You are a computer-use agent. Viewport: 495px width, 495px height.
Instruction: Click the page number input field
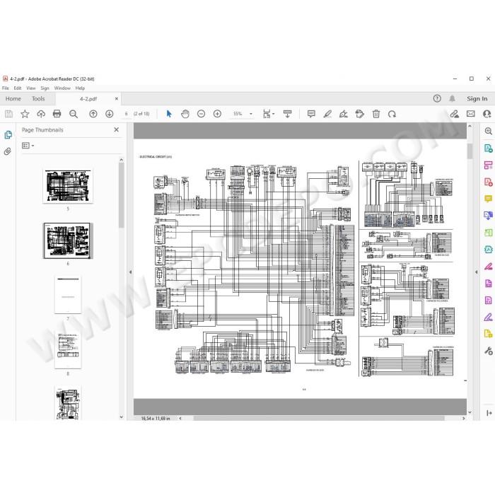pos(127,114)
